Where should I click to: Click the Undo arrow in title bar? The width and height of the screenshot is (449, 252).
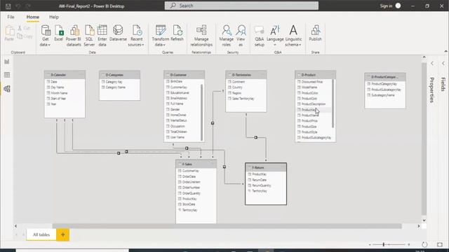18,6
